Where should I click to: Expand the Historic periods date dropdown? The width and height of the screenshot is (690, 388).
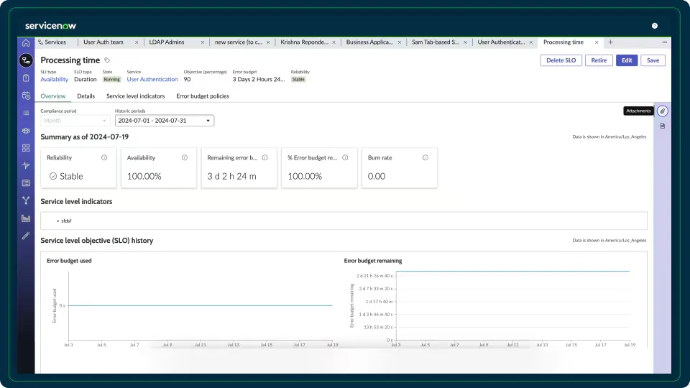pos(165,121)
